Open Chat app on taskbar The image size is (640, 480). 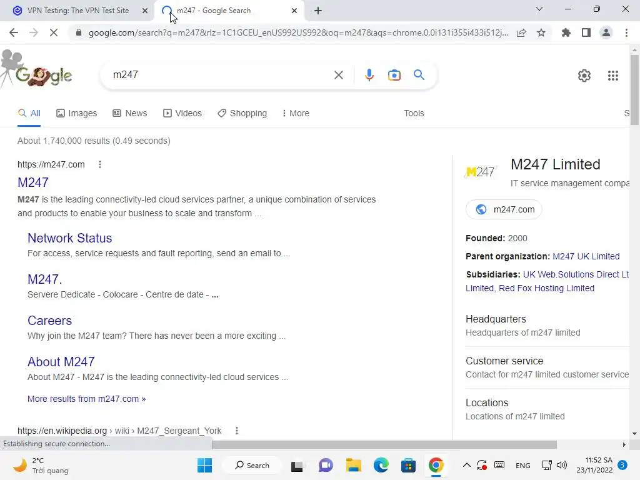coord(325,465)
